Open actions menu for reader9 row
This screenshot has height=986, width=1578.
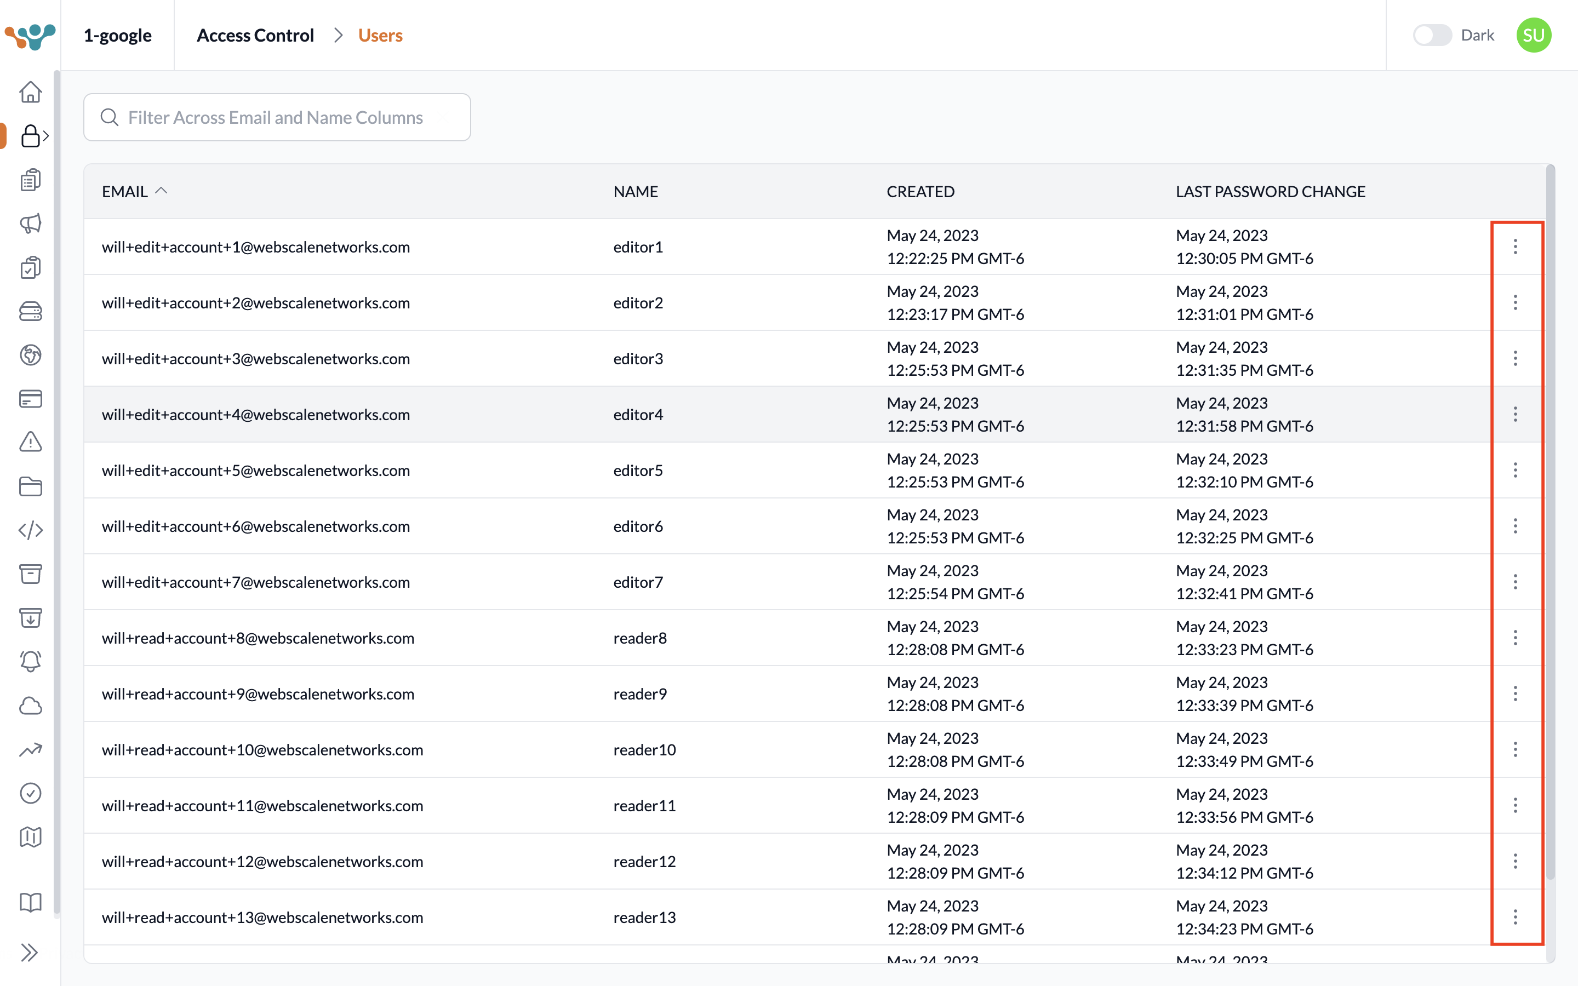pyautogui.click(x=1516, y=694)
